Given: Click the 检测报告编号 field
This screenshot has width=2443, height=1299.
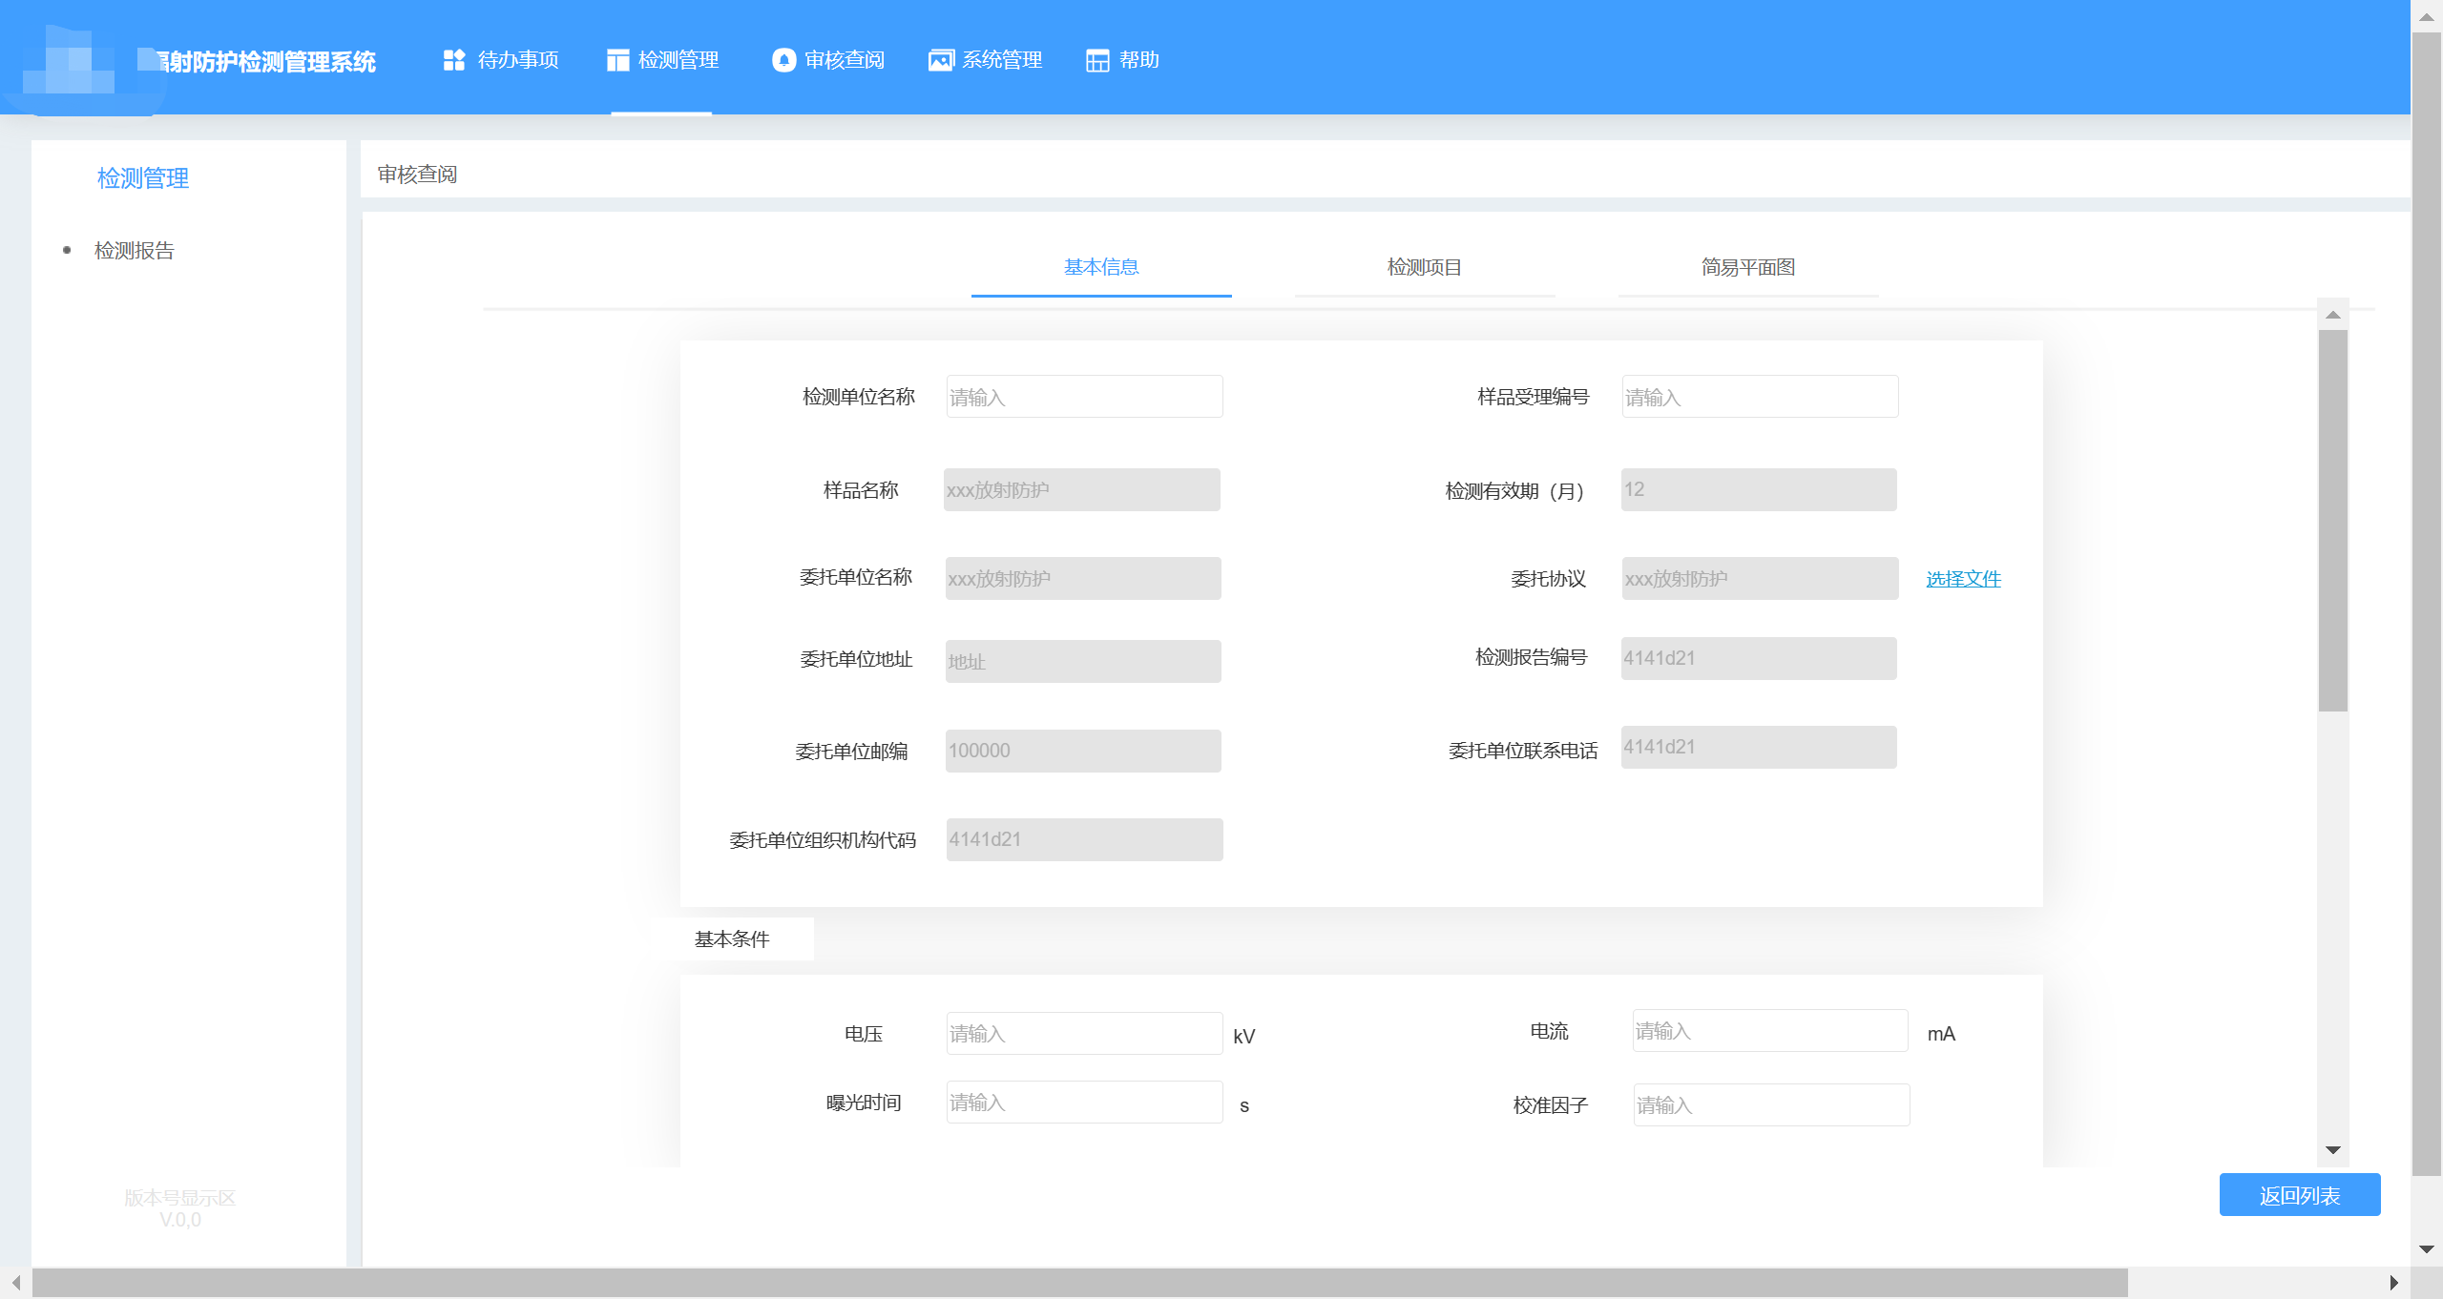Looking at the screenshot, I should [1759, 658].
